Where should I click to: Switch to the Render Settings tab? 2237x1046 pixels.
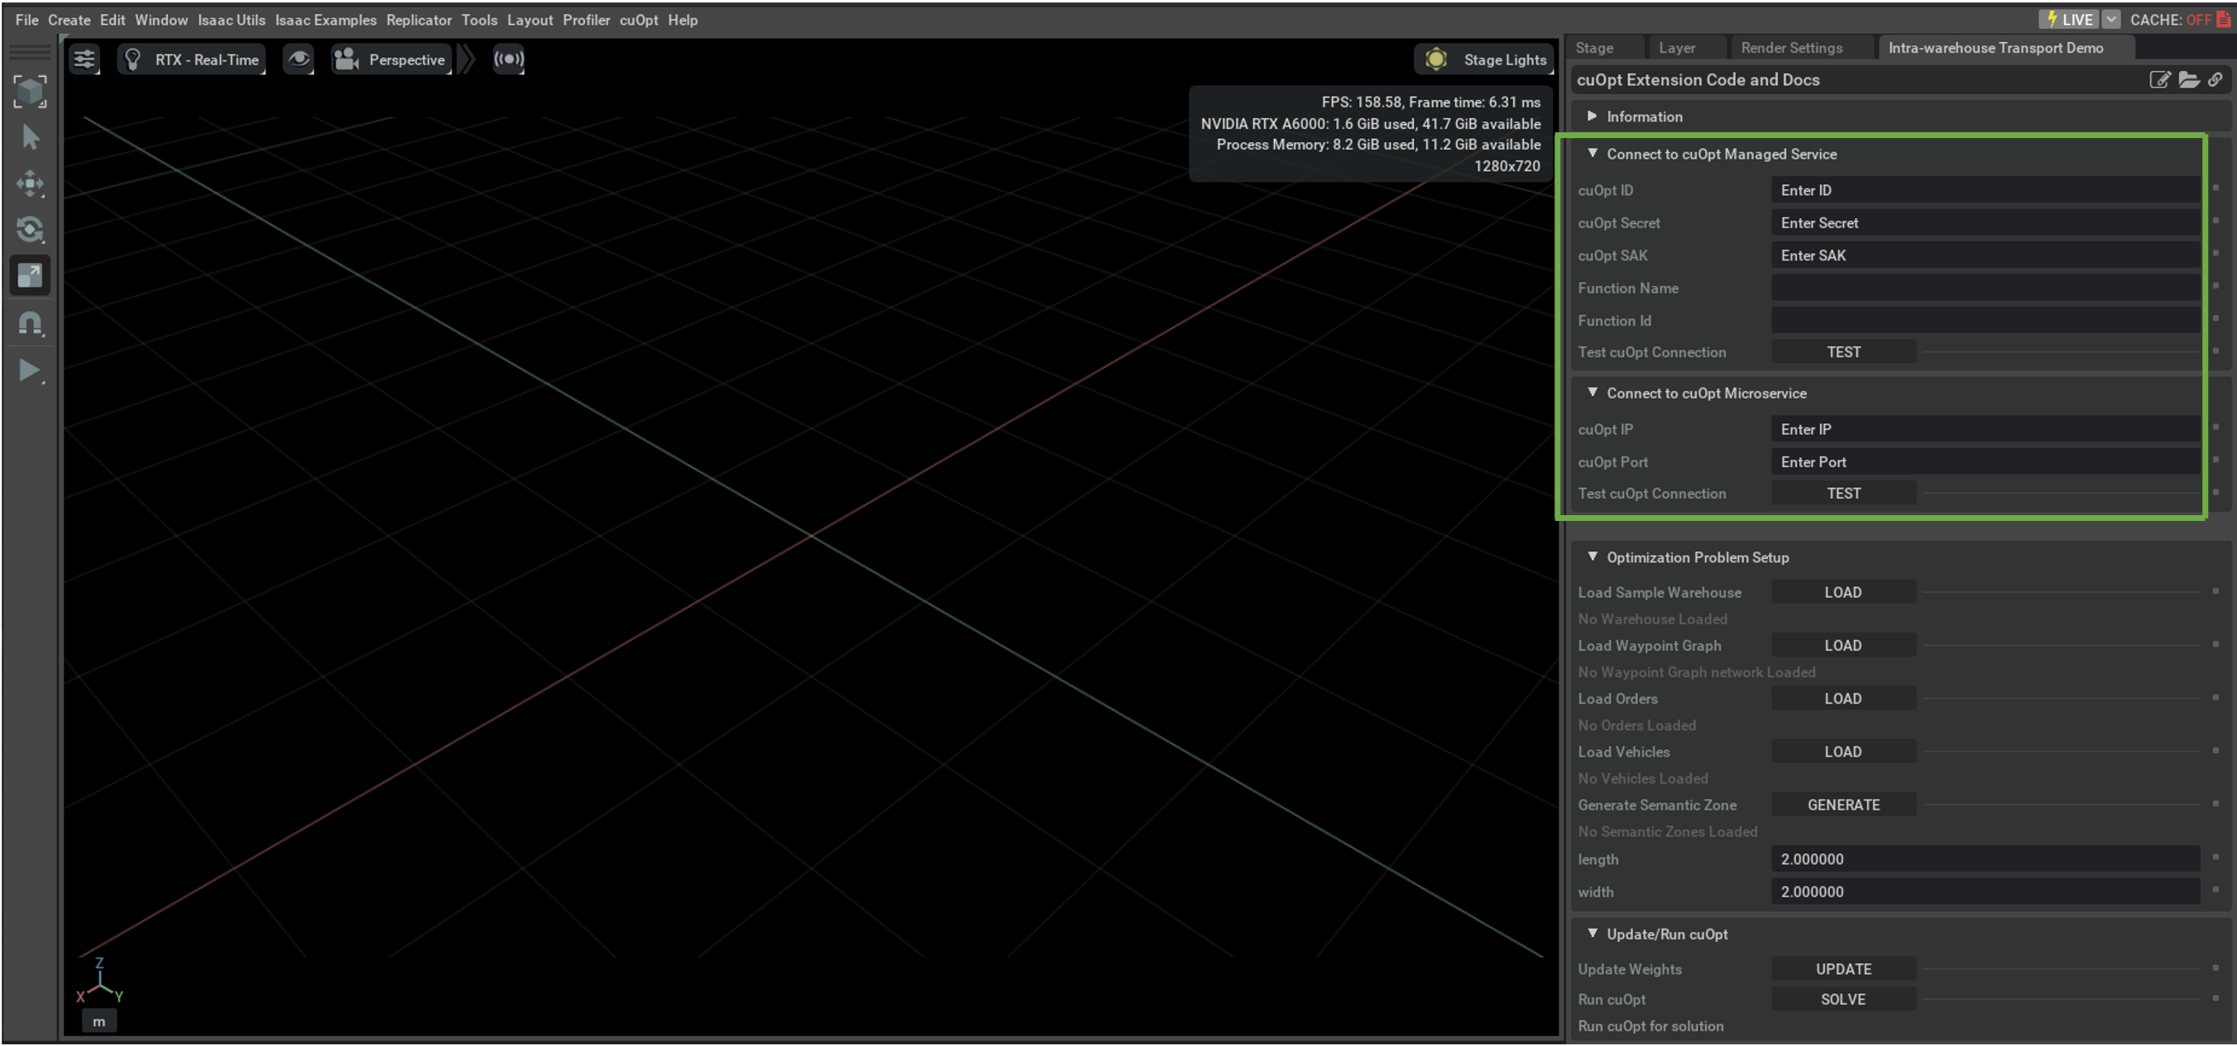pyautogui.click(x=1792, y=48)
